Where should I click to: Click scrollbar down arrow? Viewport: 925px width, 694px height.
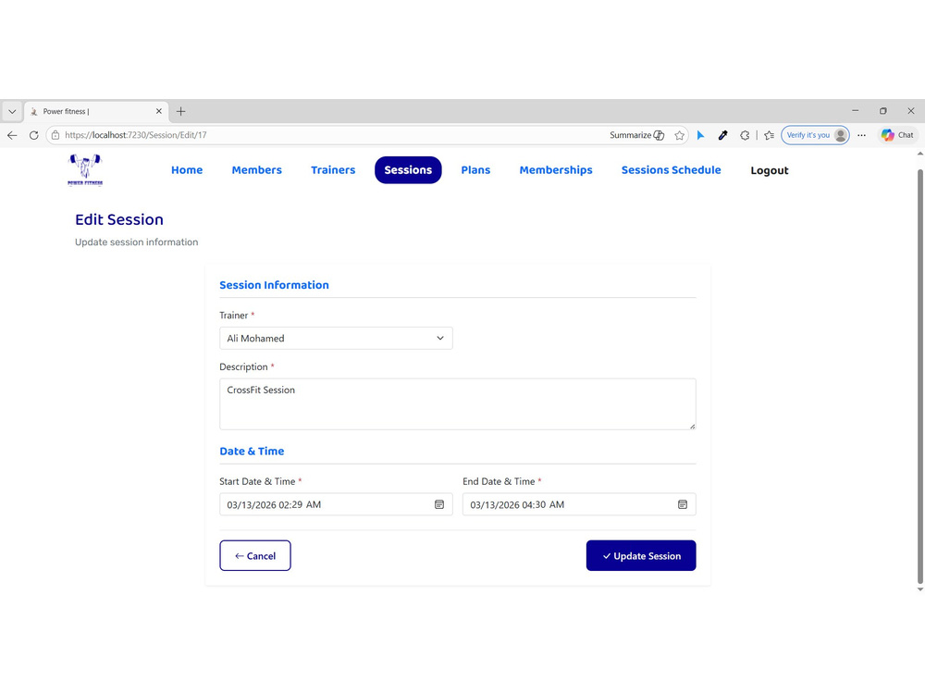pos(919,589)
